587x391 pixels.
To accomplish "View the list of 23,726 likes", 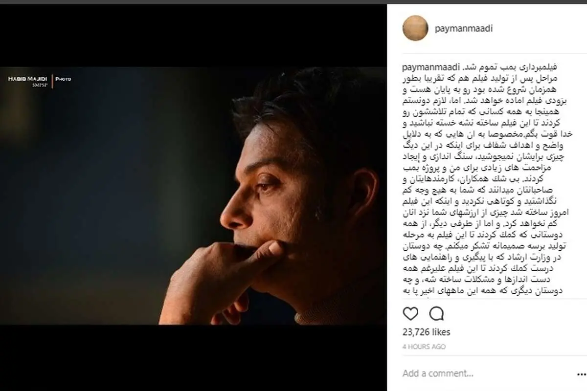I will point(426,332).
